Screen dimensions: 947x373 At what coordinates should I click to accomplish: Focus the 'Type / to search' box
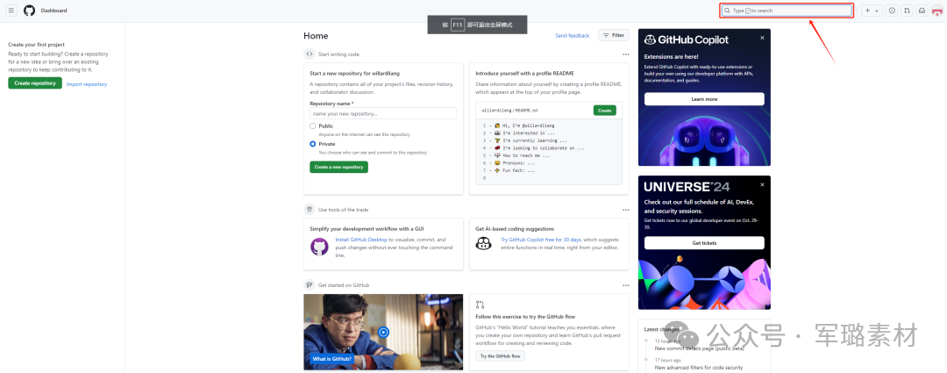tap(787, 11)
